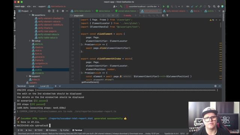The height and width of the screenshot is (135, 240).
Task: Open the Git tool window button
Action: click(x=20, y=130)
